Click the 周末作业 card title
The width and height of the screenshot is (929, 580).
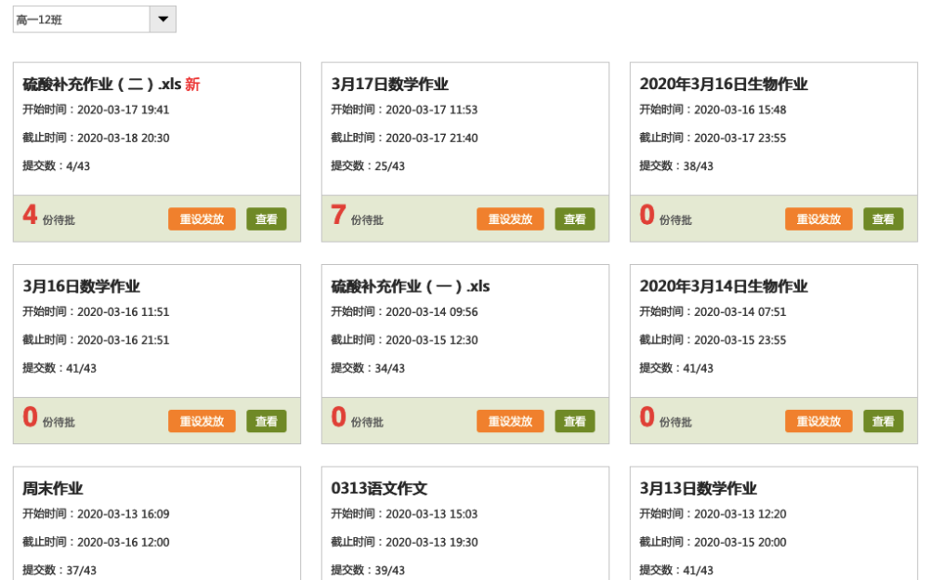[x=53, y=489]
